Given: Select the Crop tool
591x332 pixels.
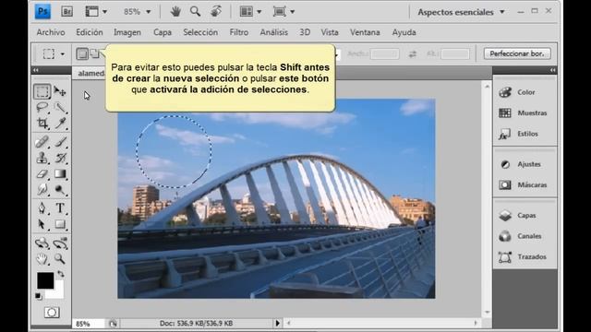Looking at the screenshot, I should pyautogui.click(x=42, y=123).
